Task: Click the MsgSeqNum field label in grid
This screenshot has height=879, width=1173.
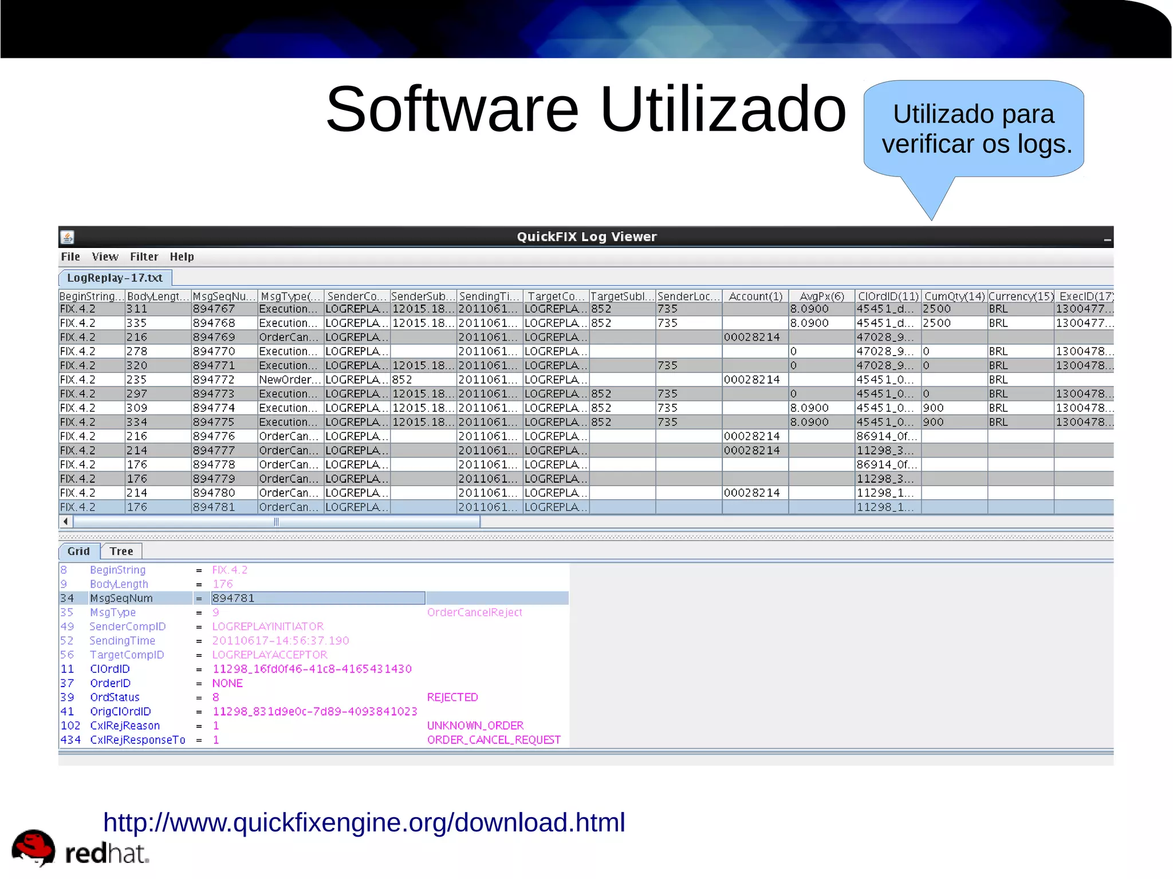Action: pos(121,598)
